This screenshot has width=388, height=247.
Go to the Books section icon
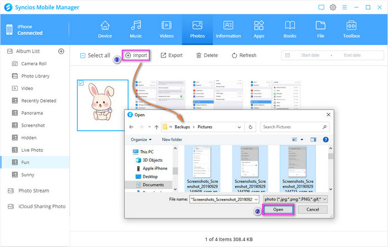tap(289, 25)
